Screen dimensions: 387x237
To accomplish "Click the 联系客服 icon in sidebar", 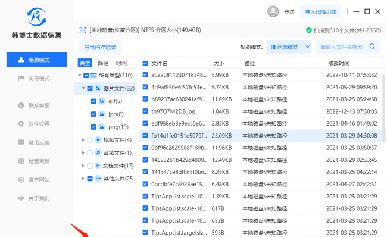I will [21, 105].
